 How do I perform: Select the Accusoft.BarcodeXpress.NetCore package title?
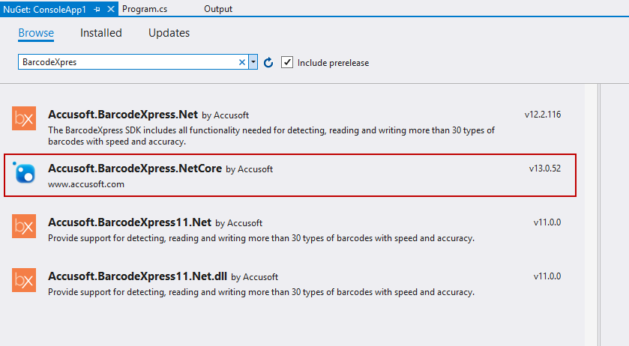pos(135,169)
